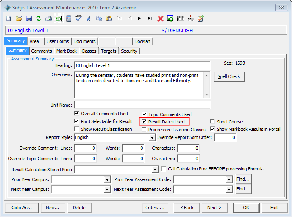The image size is (292, 217).
Task: Open the Prior Year Campus dropdown
Action: click(x=107, y=179)
